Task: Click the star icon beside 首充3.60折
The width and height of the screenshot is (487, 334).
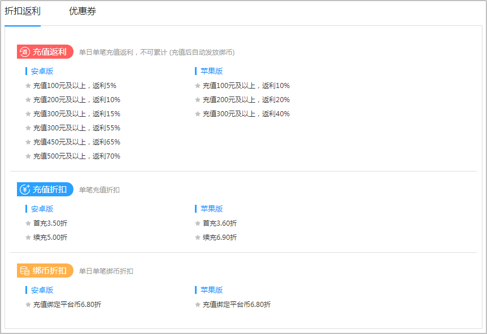Action: (198, 223)
